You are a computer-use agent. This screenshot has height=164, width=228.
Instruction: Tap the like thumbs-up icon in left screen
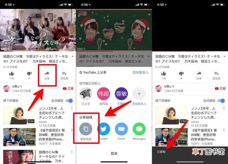[x=11, y=74]
